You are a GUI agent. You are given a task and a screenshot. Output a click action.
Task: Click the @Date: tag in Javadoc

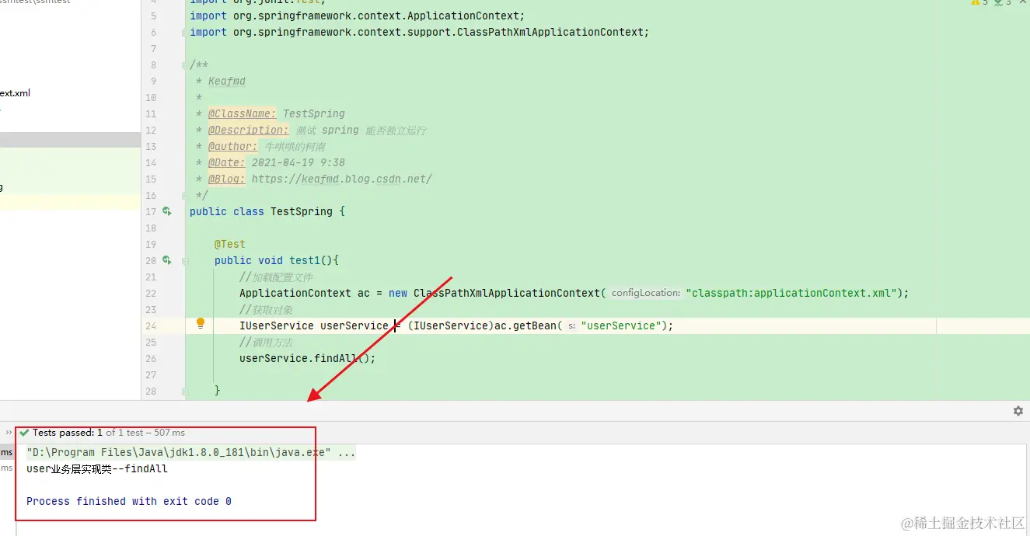click(226, 162)
